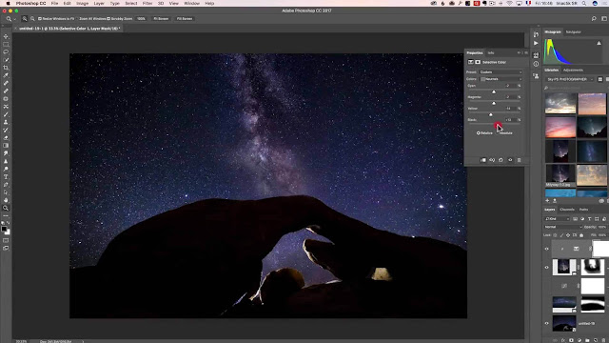The image size is (609, 343).
Task: Click the 100% zoom button
Action: [142, 19]
